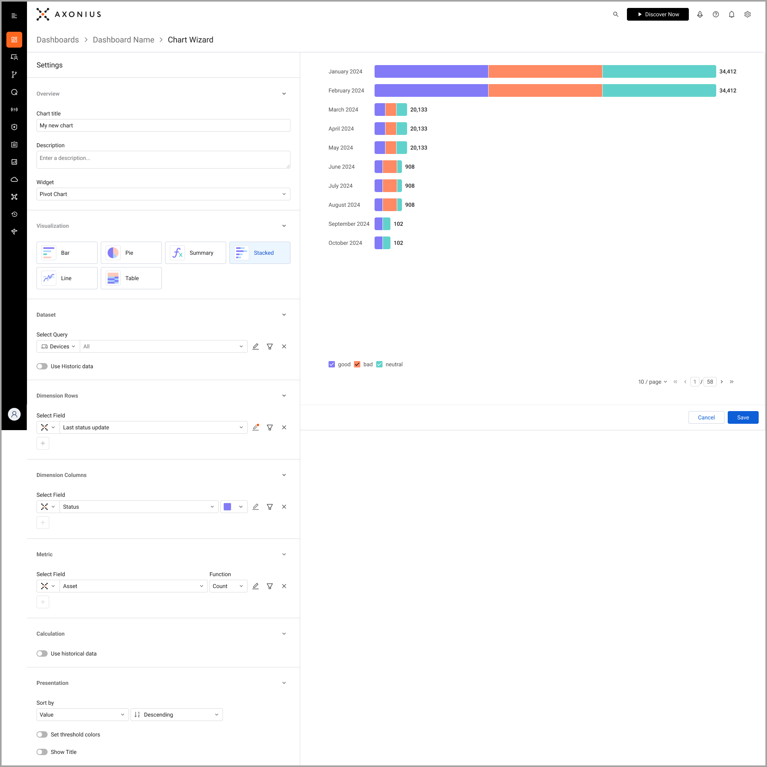The height and width of the screenshot is (767, 767).
Task: Click edit pencil next to Last status update
Action: pos(256,428)
